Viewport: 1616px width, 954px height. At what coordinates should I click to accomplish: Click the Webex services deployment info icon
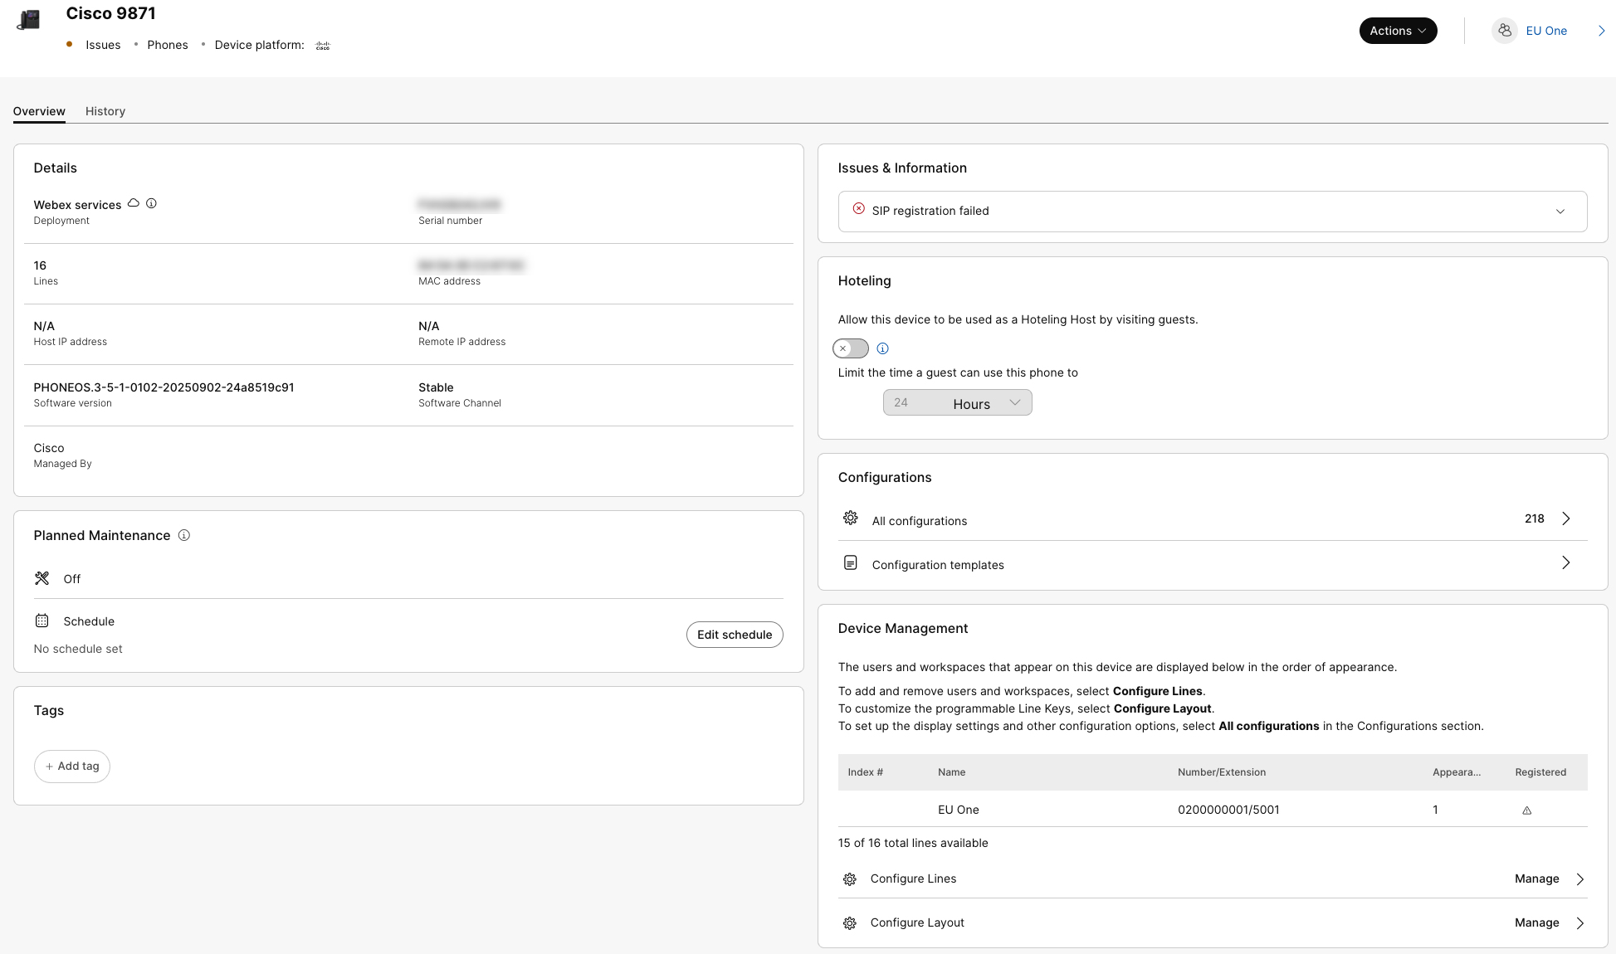pos(151,203)
